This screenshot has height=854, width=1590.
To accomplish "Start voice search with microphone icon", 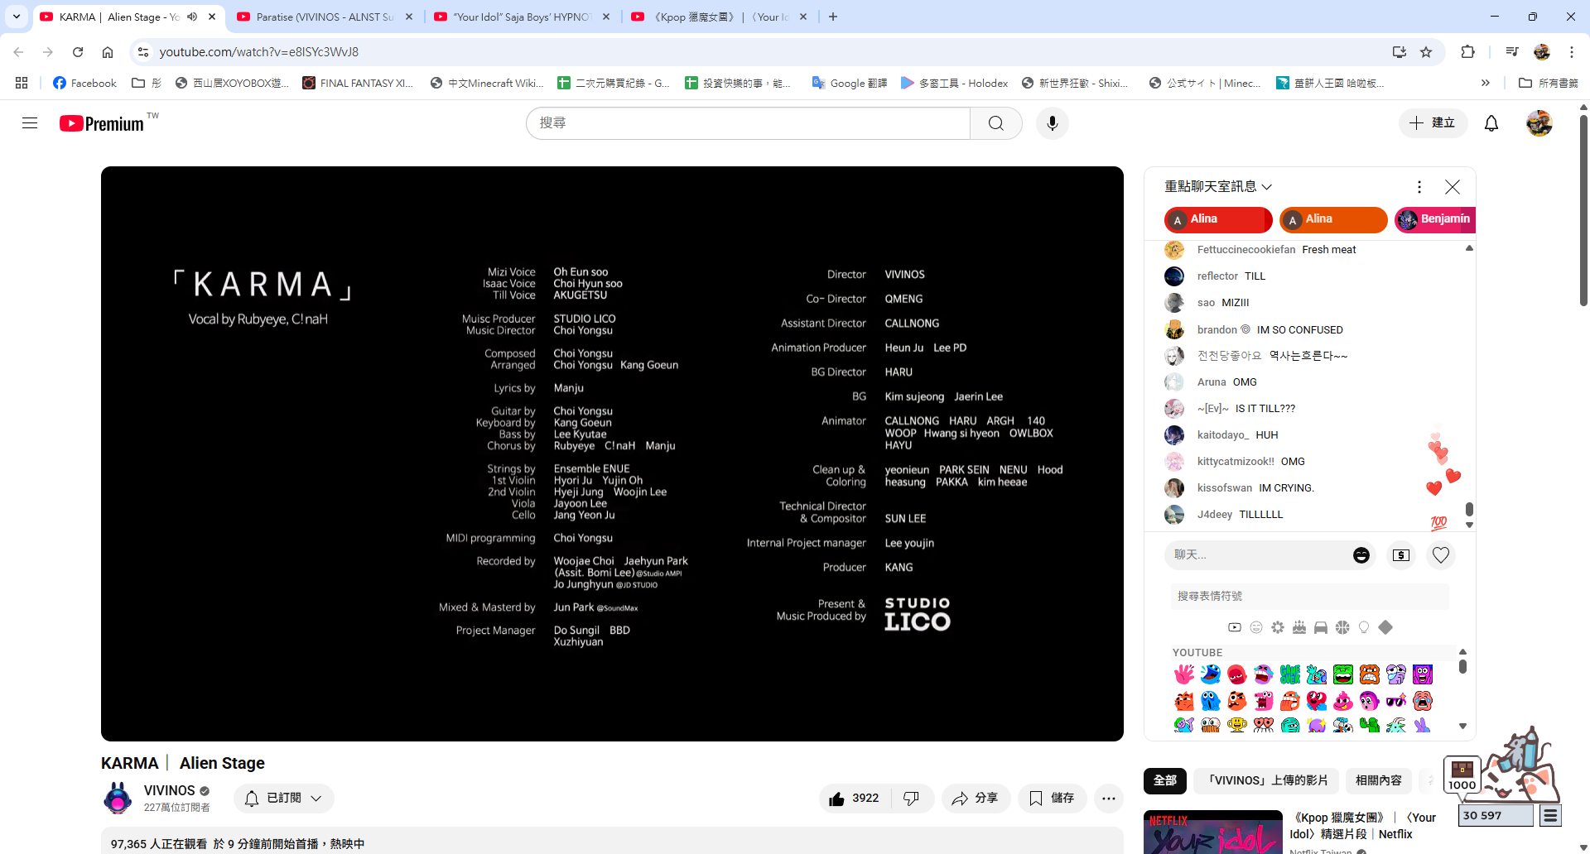I will coord(1053,123).
